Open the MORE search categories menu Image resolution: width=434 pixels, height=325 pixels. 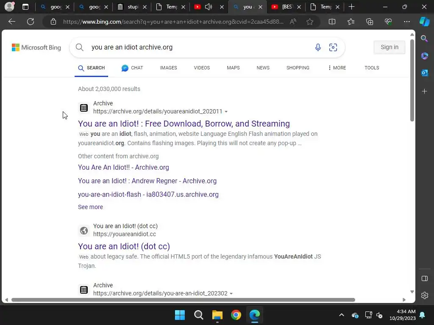[337, 68]
